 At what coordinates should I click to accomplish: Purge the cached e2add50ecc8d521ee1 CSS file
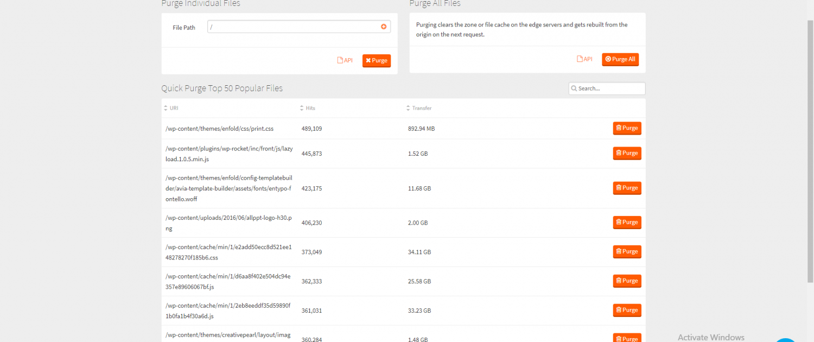[x=627, y=251]
